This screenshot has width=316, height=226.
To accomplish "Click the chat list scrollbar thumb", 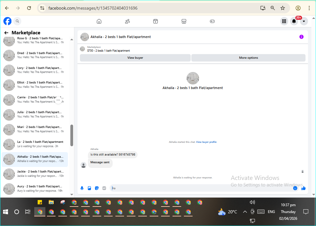I will tap(72, 135).
